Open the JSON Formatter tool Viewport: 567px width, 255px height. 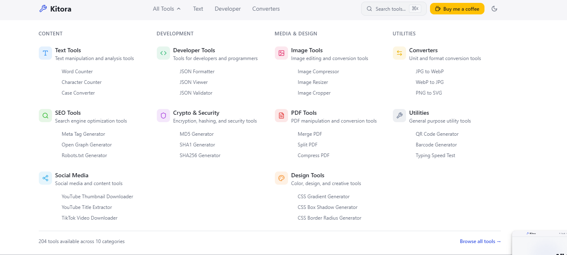click(x=197, y=72)
